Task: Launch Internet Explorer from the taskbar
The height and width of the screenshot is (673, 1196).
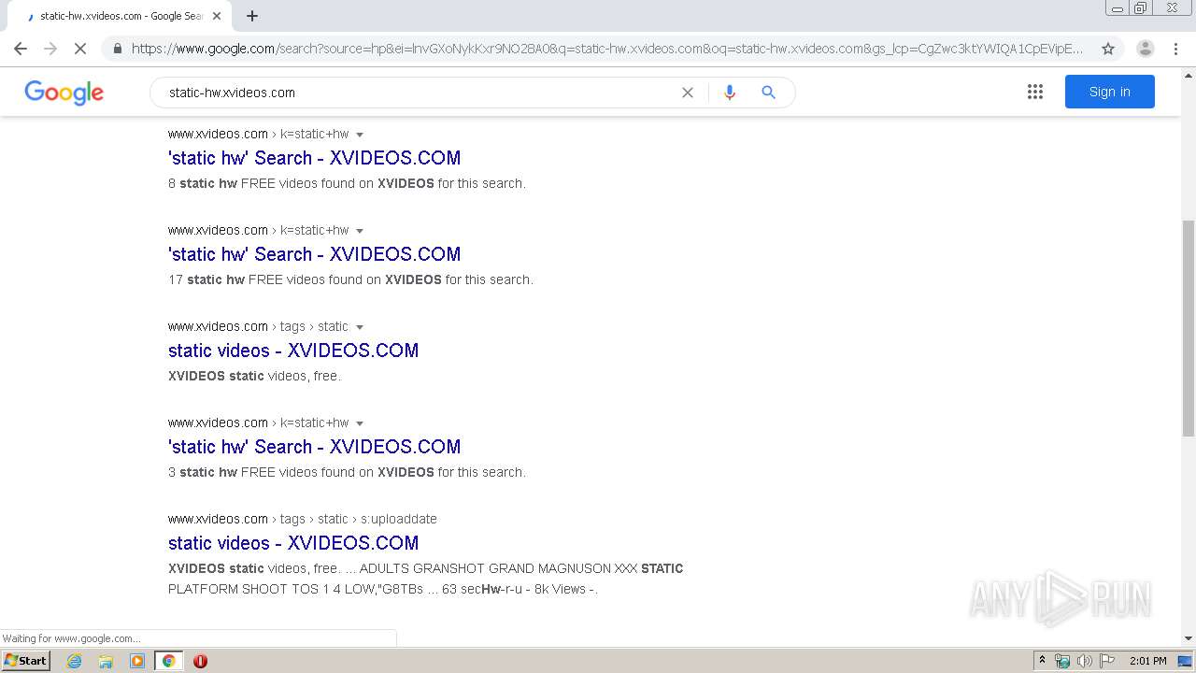Action: pos(75,661)
